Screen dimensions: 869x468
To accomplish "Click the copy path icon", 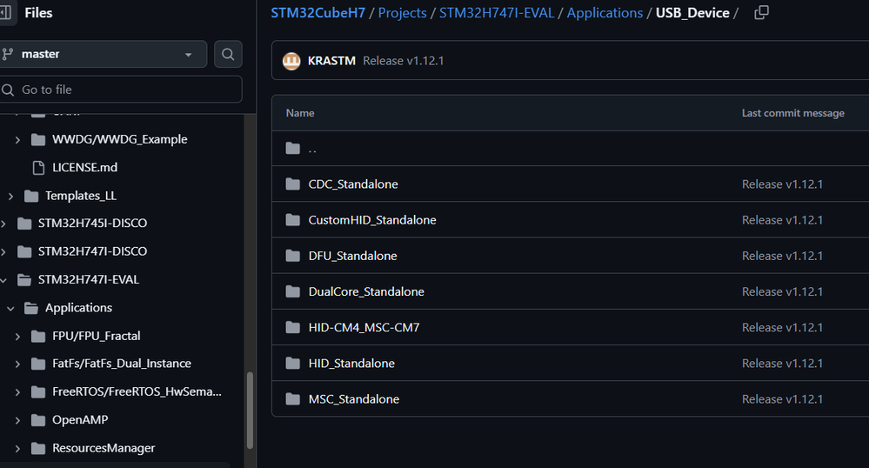I will pyautogui.click(x=761, y=13).
